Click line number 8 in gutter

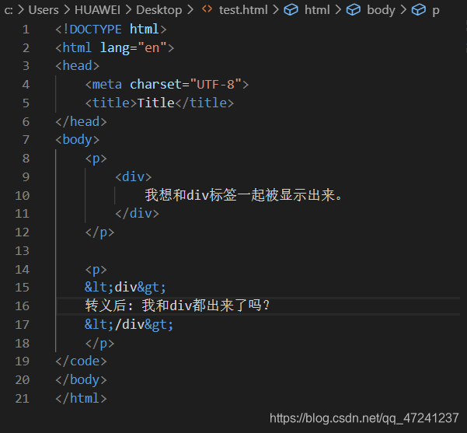pyautogui.click(x=26, y=159)
